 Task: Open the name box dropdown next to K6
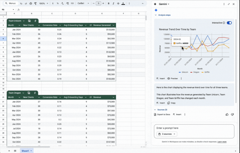(x=13, y=10)
